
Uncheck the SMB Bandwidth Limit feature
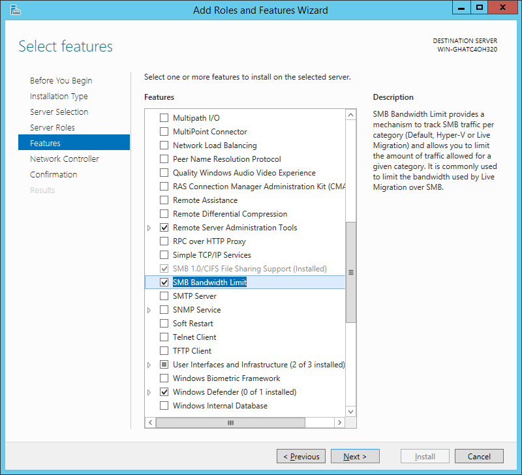164,283
